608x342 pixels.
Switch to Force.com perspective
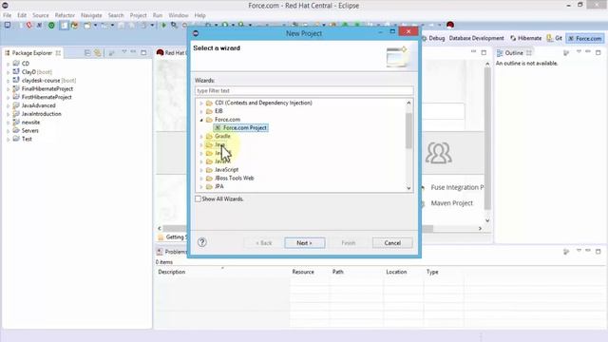[x=585, y=38]
